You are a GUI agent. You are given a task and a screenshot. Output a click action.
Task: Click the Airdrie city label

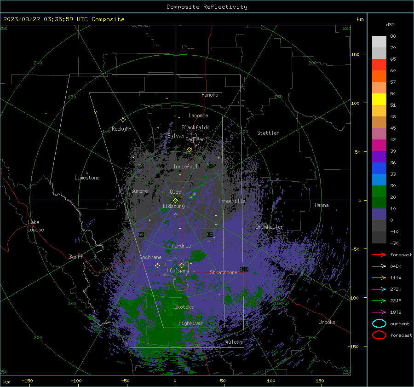(x=181, y=246)
